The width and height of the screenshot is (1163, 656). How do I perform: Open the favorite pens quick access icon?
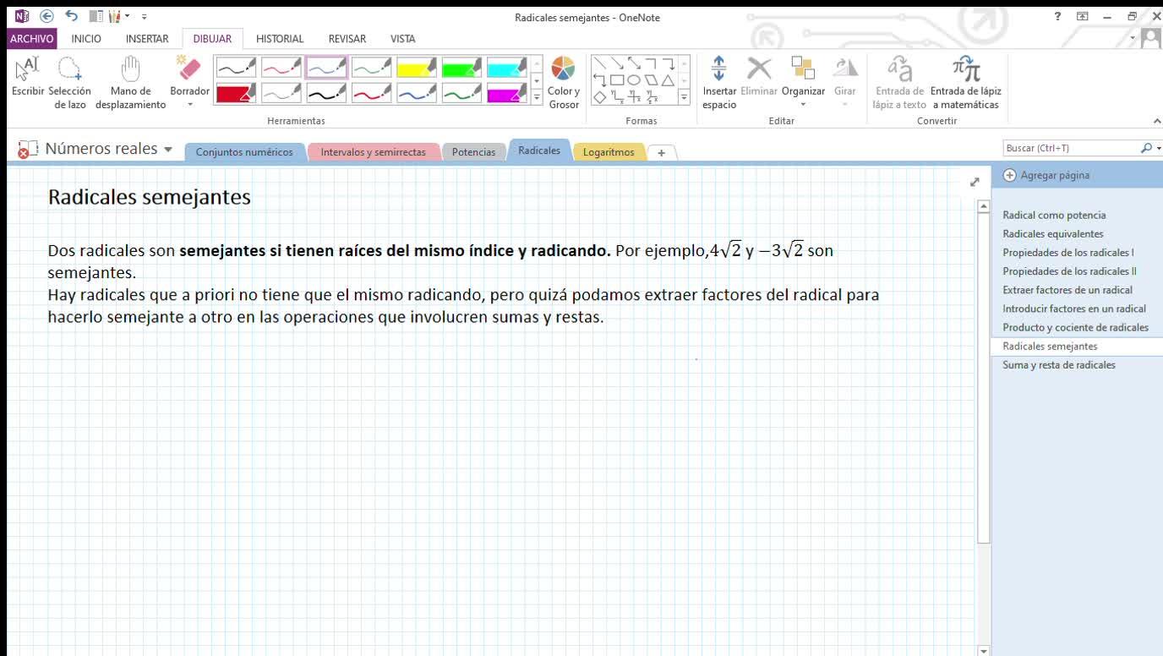coord(114,16)
